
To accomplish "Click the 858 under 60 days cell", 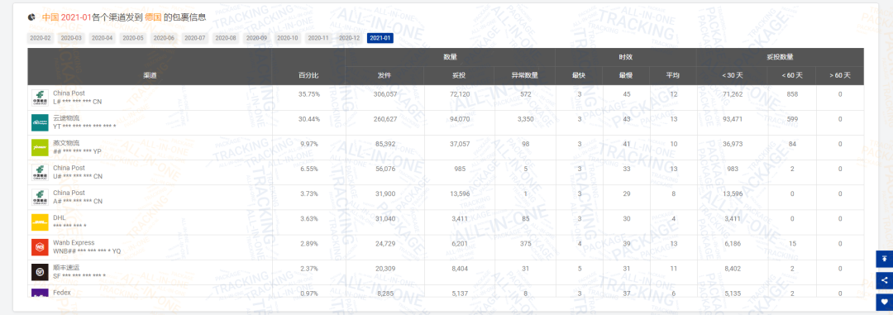I will click(x=792, y=94).
